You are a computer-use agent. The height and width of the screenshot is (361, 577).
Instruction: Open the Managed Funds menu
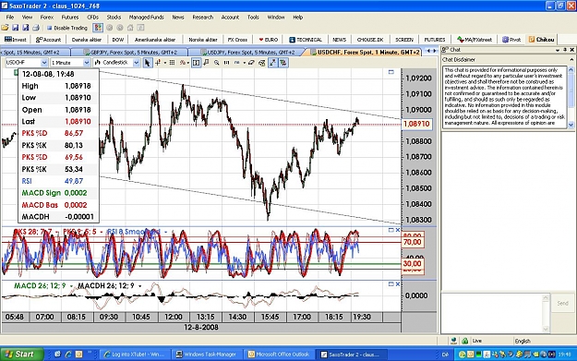pyautogui.click(x=147, y=17)
